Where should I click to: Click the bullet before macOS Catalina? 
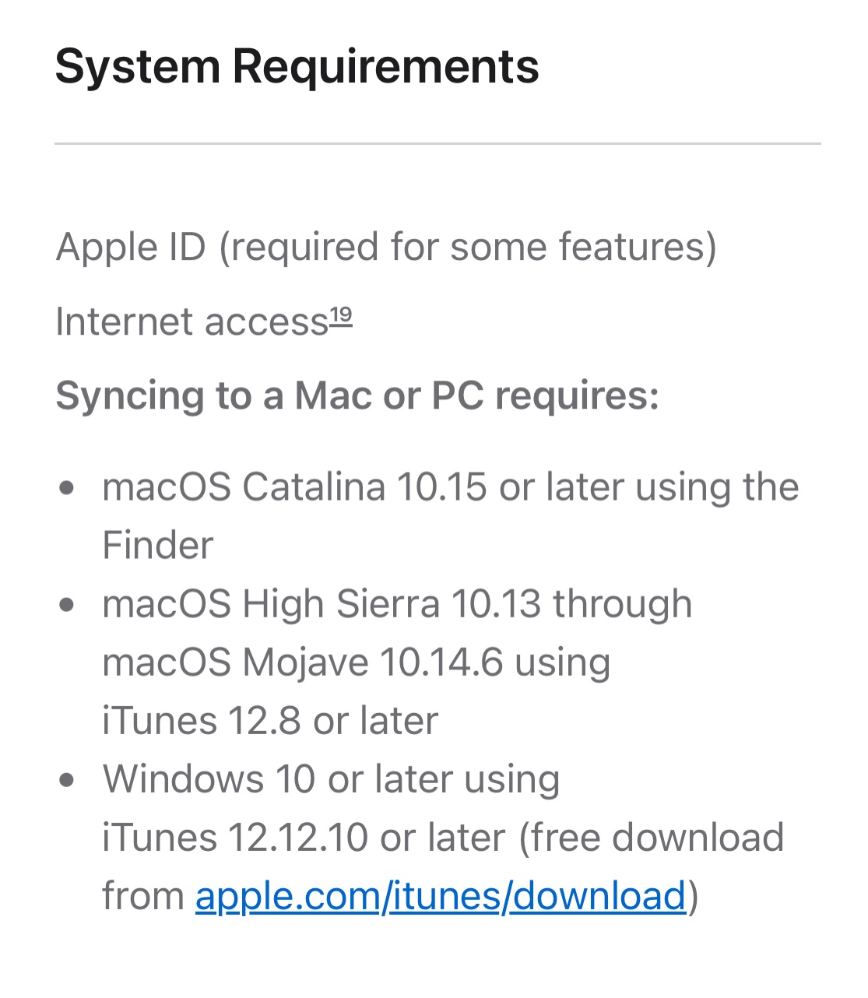point(67,488)
